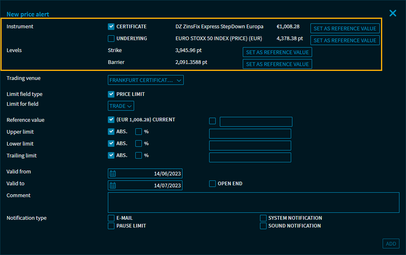Expand the Trading venue dropdown
Screen dimensions: 406x255
click(146, 80)
